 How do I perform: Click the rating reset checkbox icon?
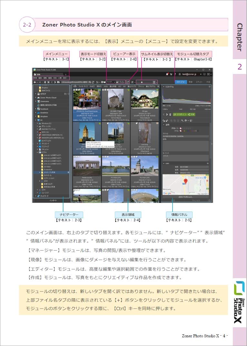pos(181,128)
